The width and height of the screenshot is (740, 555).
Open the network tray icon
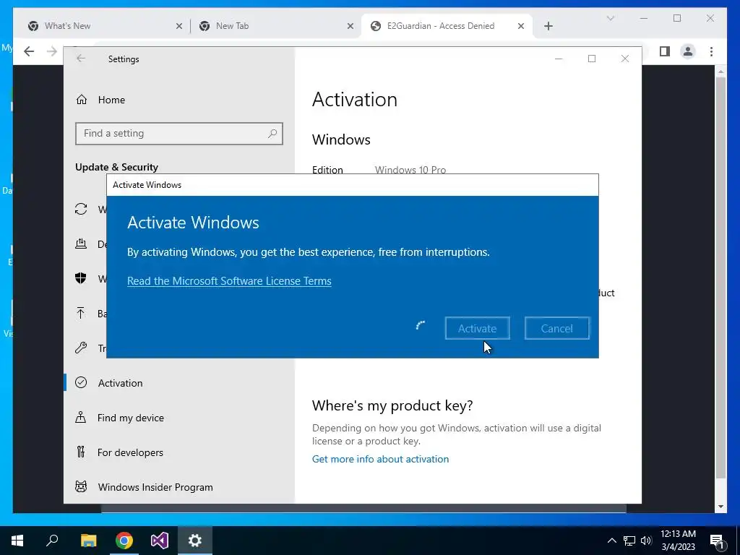pos(629,541)
